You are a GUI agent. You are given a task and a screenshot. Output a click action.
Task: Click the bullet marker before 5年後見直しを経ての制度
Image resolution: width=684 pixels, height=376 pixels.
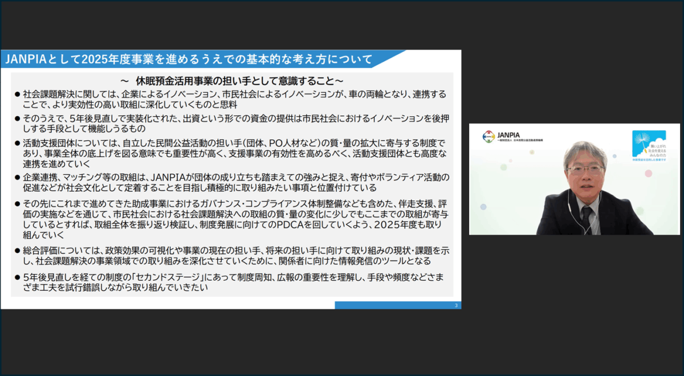18,277
